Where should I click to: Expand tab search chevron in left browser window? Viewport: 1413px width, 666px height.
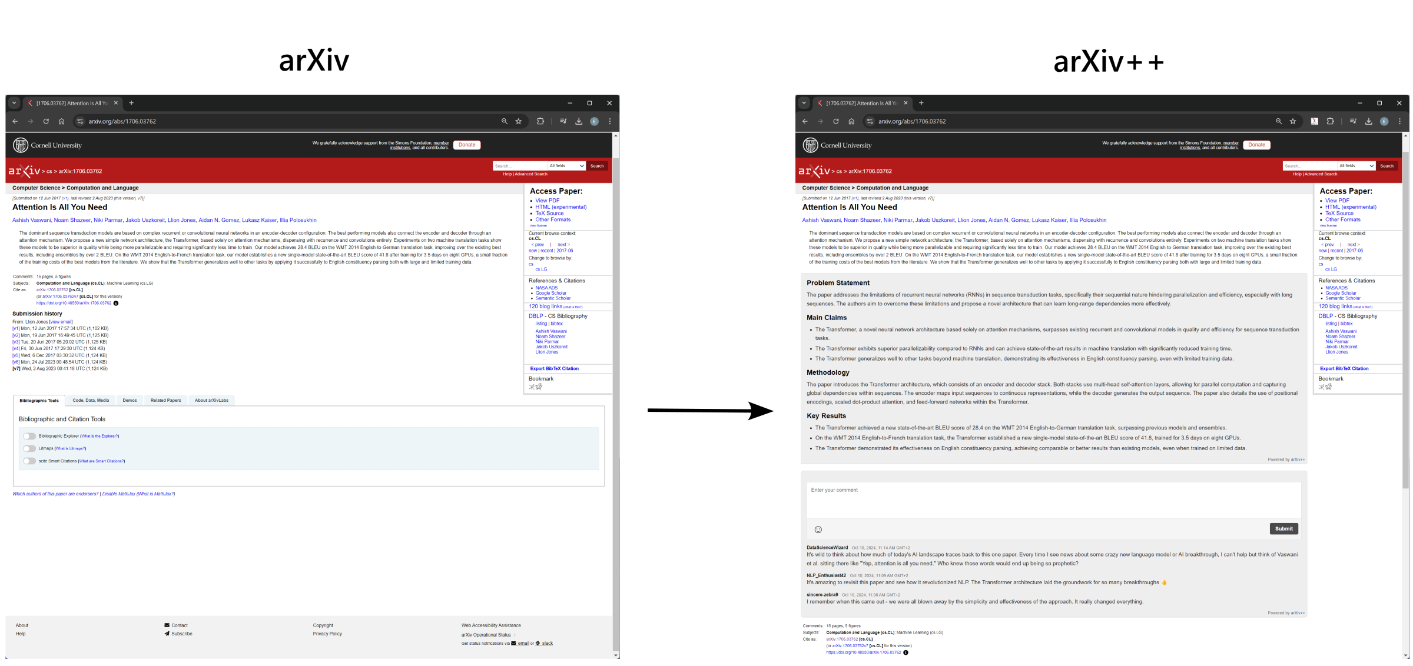(14, 103)
